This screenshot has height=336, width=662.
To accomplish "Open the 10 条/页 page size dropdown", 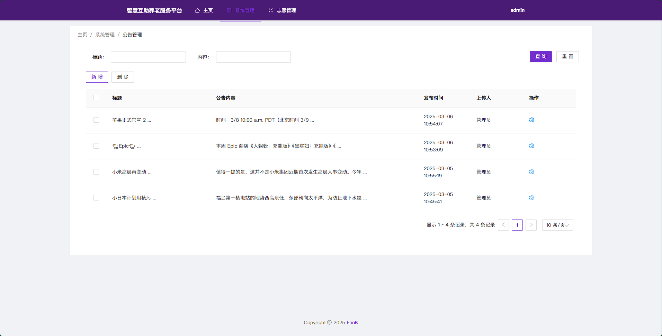I will point(557,225).
